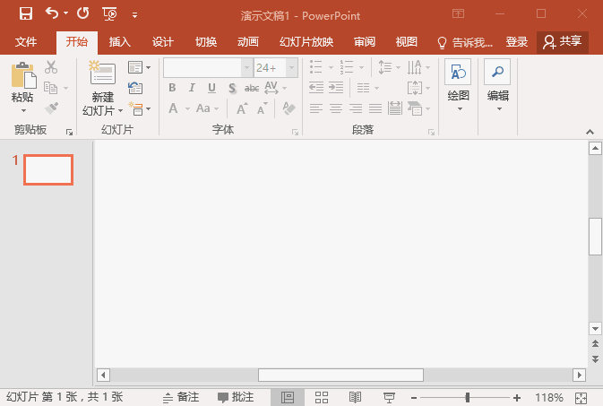This screenshot has height=406, width=603.
Task: Switch to the 设计 tab
Action: pyautogui.click(x=163, y=41)
